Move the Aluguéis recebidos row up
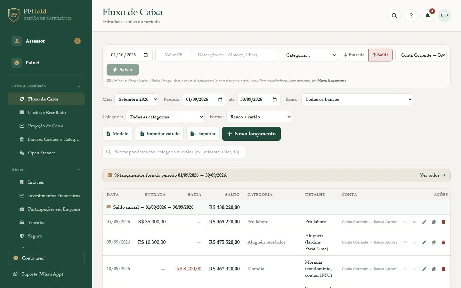 [405, 243]
